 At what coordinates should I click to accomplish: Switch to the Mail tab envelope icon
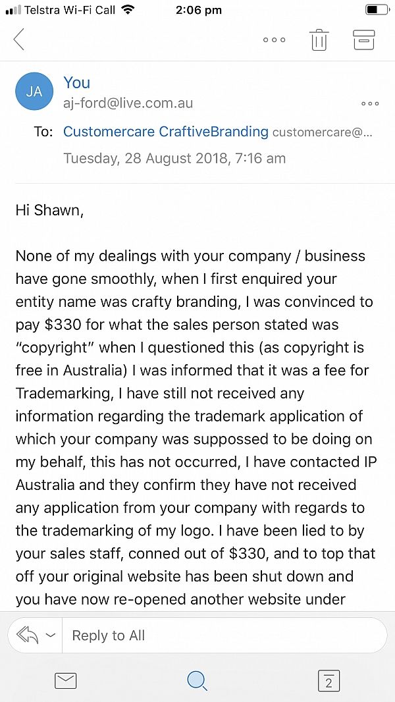(65, 681)
